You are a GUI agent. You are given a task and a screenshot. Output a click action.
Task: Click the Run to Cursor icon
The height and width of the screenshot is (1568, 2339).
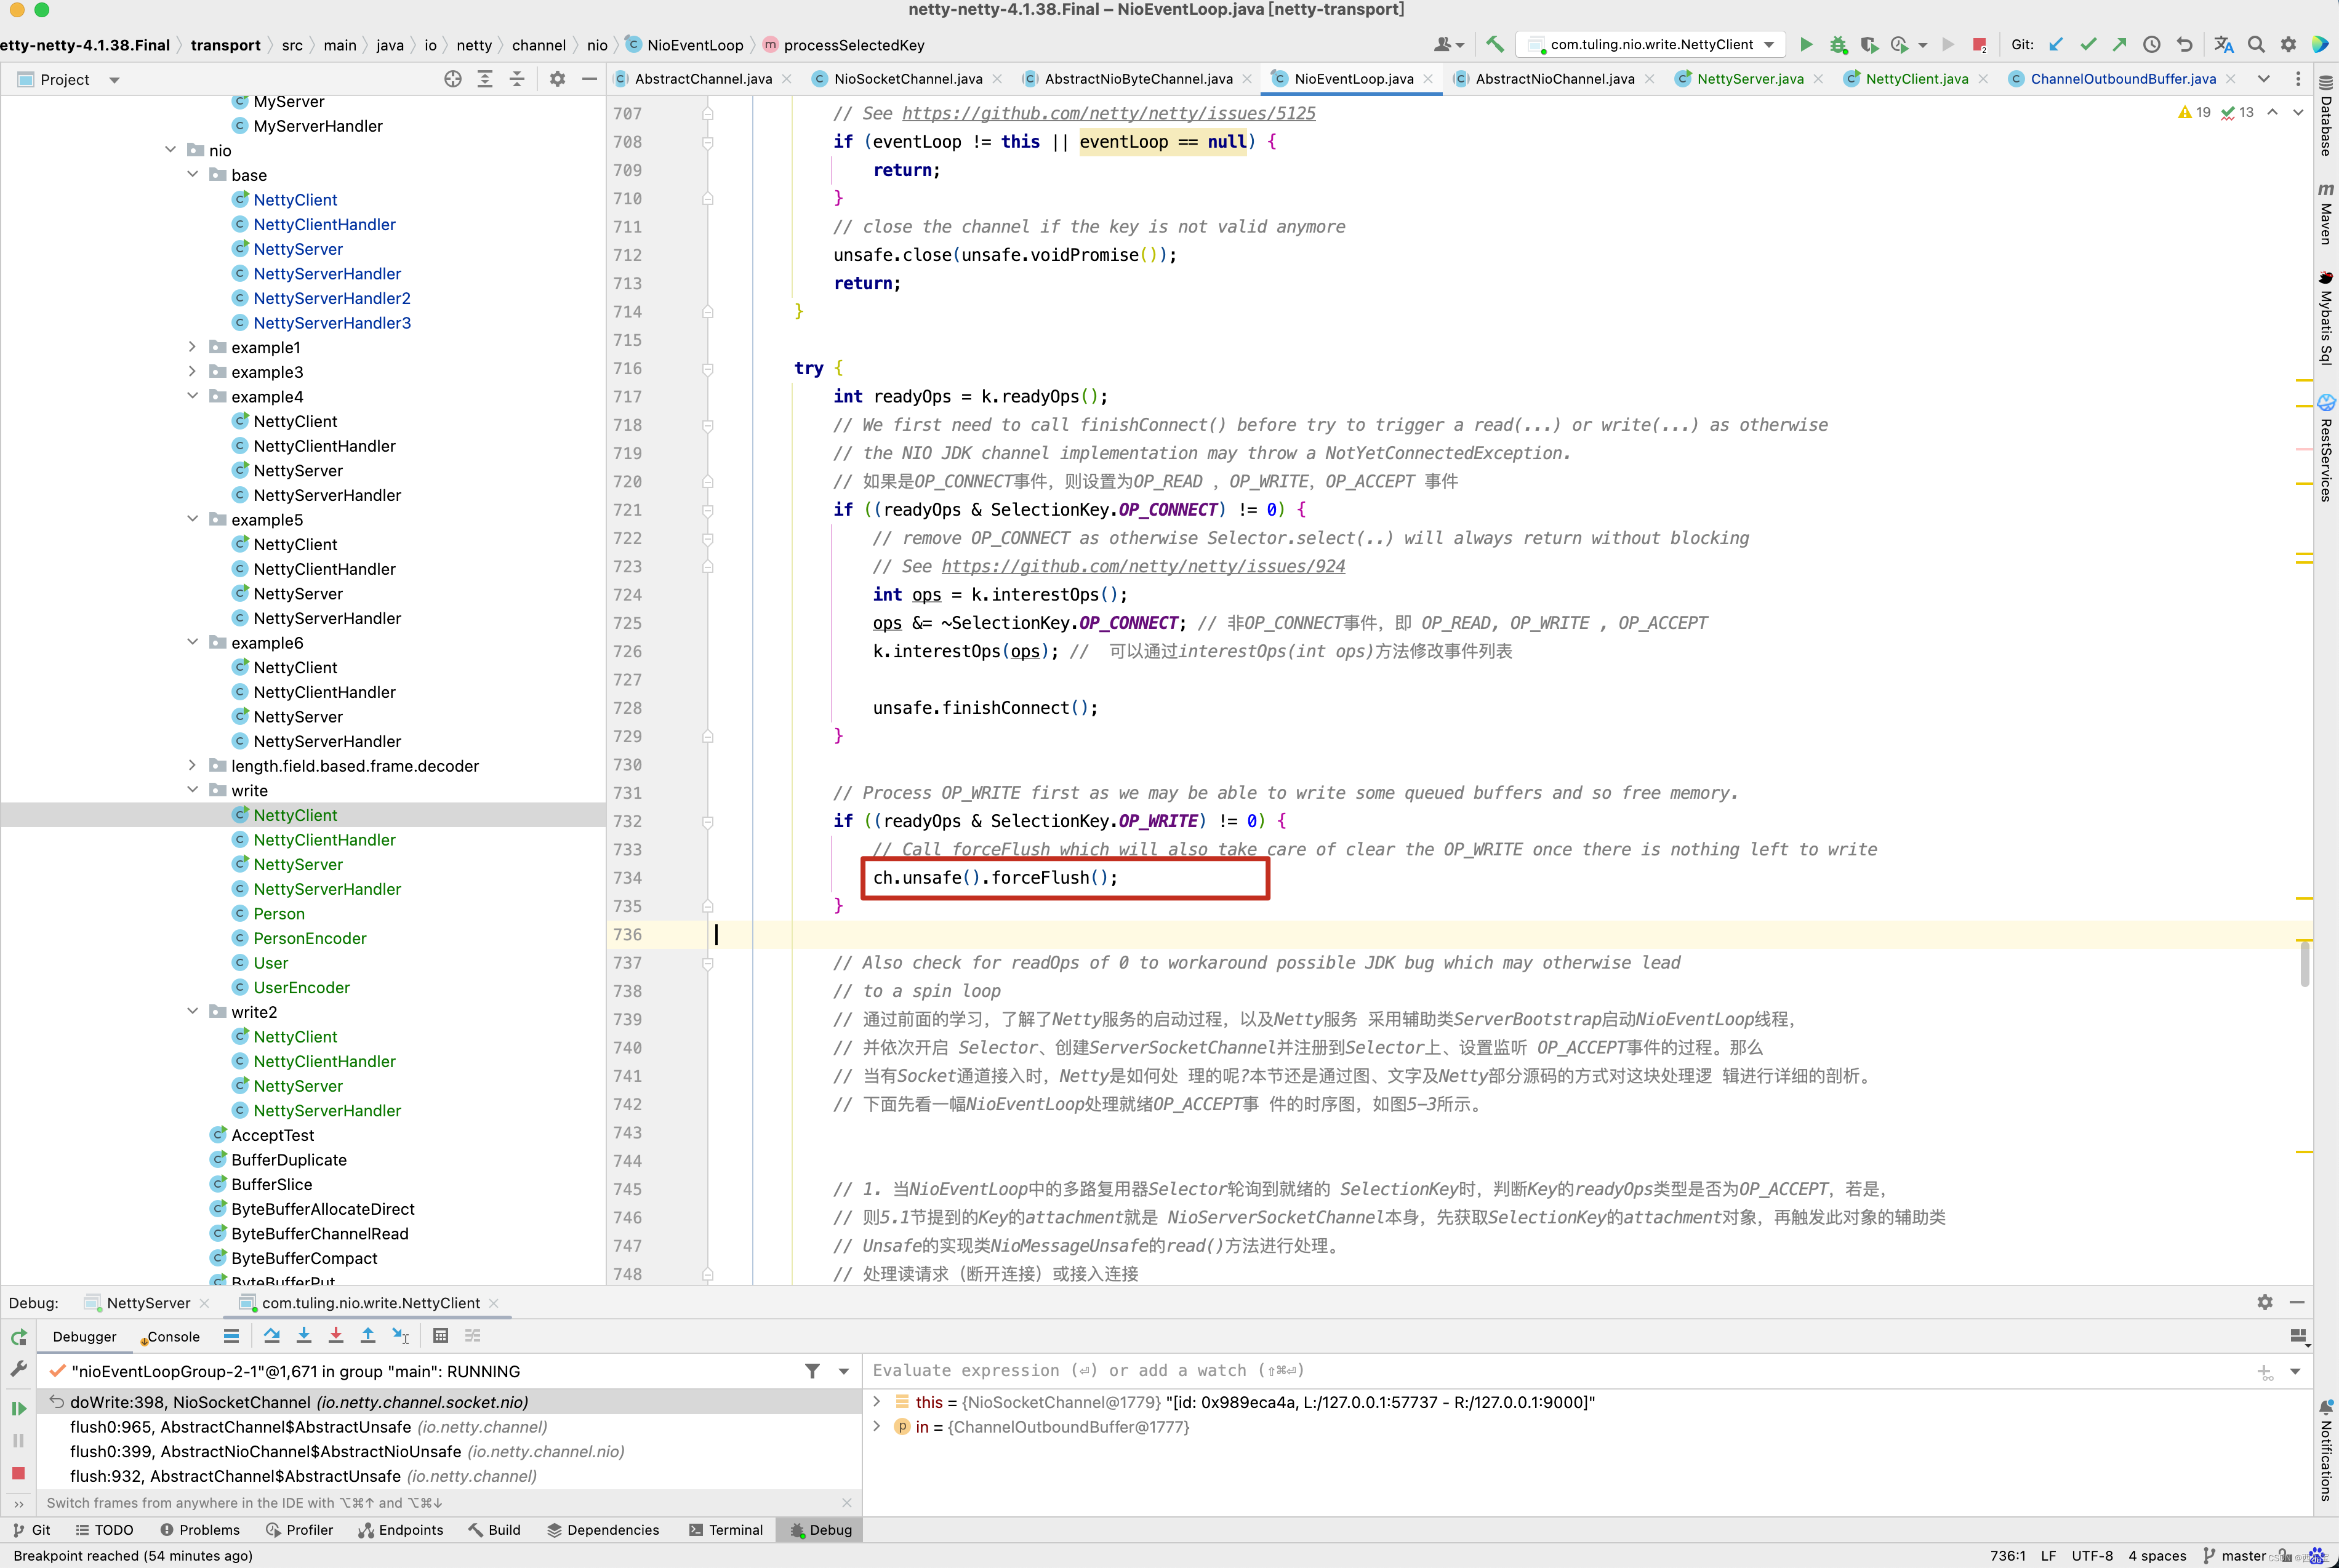(x=401, y=1336)
